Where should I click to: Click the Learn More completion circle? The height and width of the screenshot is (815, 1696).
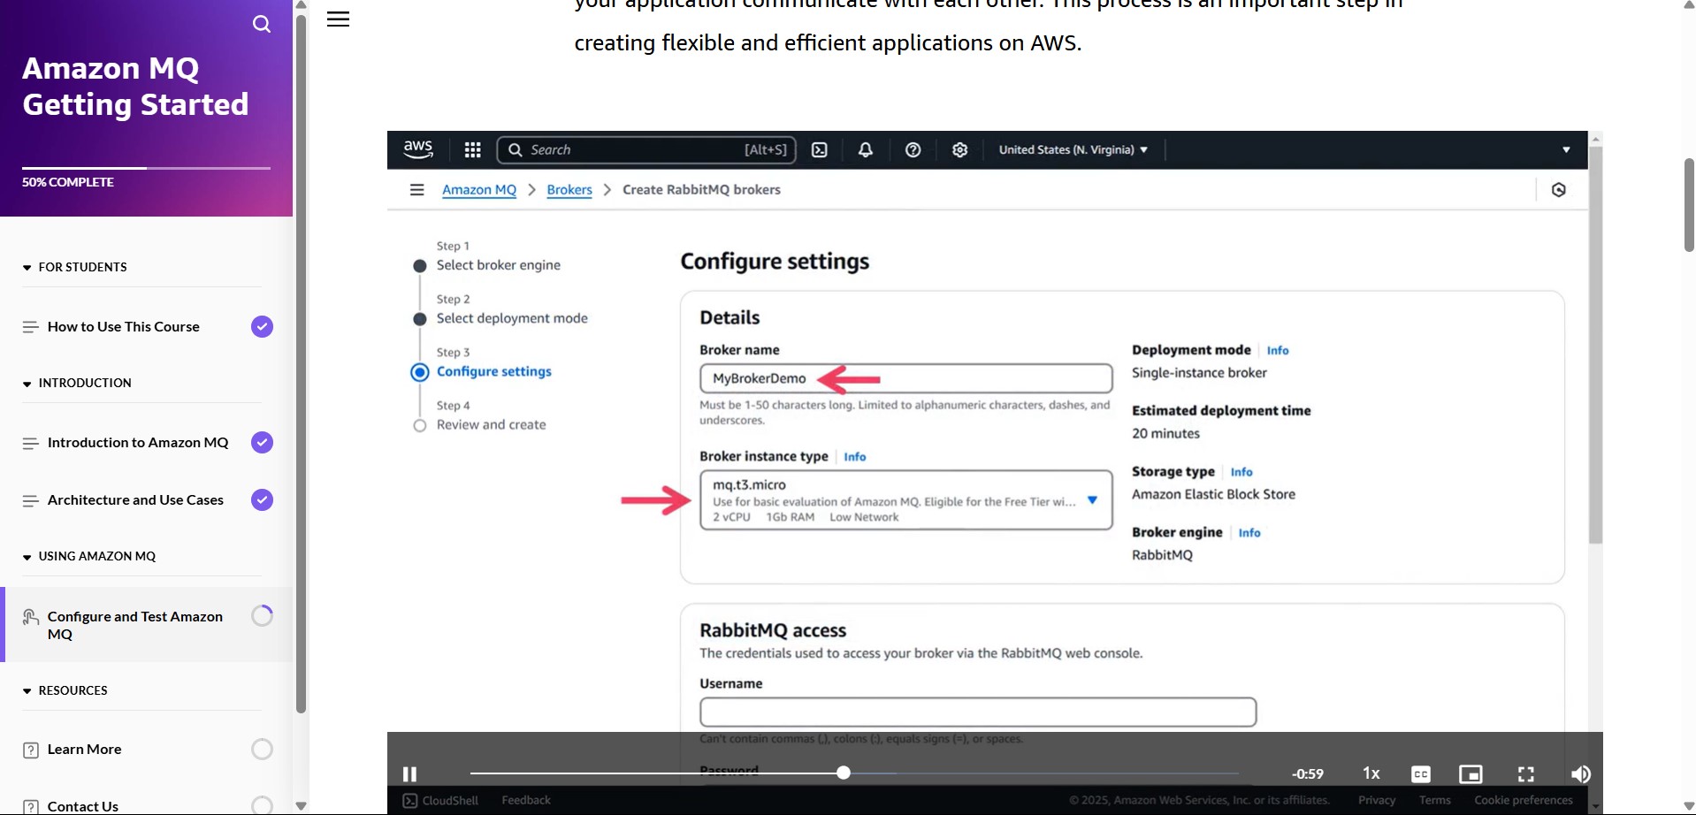point(262,750)
